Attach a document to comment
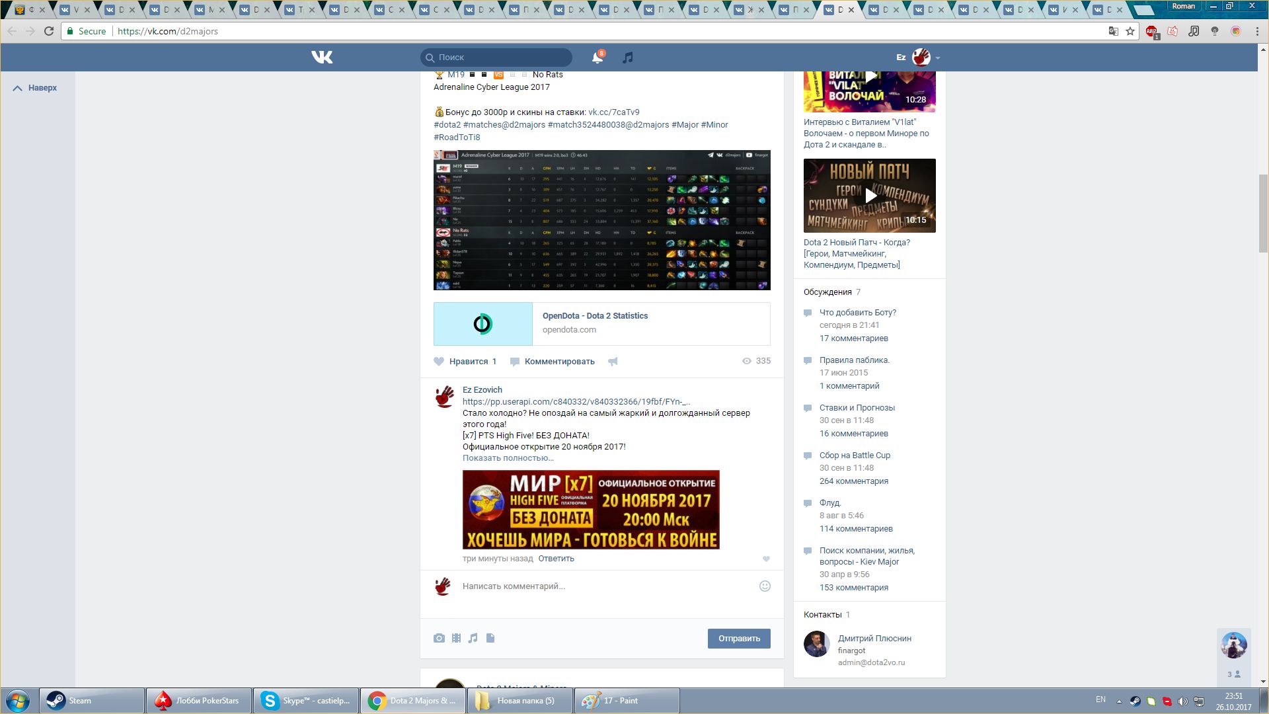The image size is (1269, 714). point(490,638)
